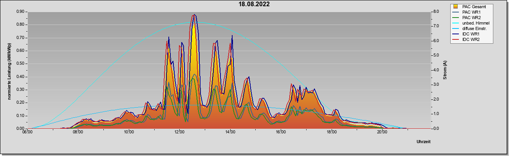Select the 'unbed. Himmel' legend label
509x156 pixels.
476,23
